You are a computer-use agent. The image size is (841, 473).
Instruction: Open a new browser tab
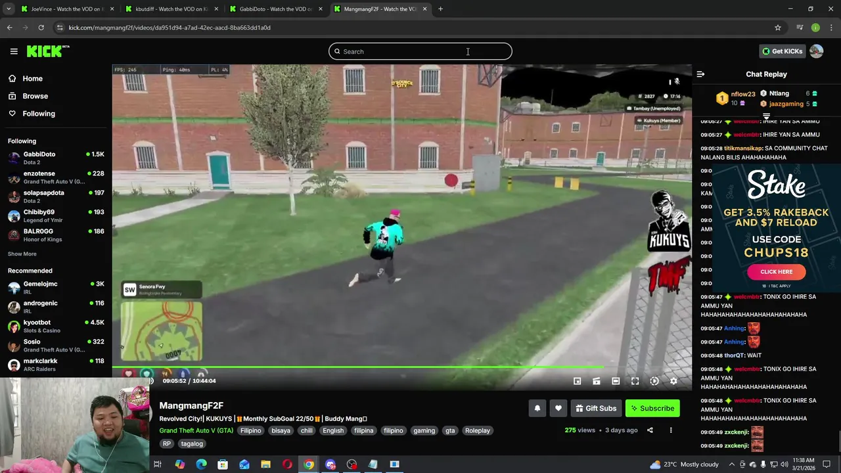(440, 9)
